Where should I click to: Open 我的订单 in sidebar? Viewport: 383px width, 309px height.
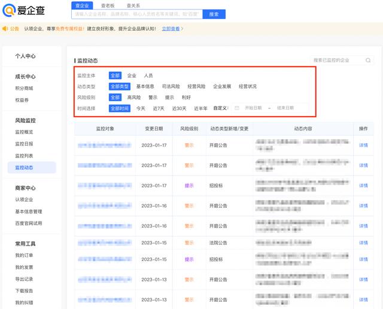(24, 255)
